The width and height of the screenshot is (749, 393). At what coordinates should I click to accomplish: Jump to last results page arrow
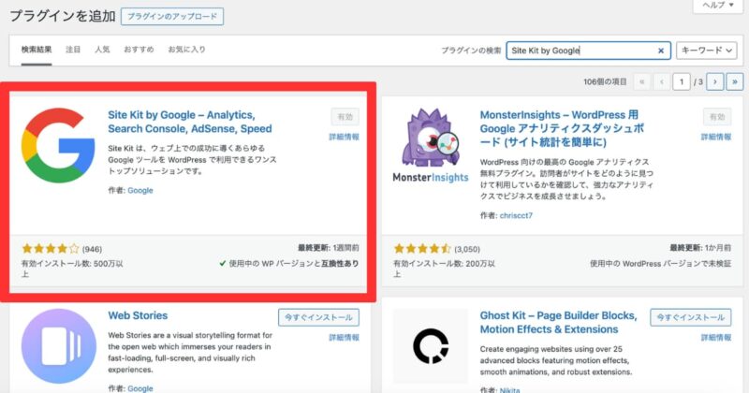coord(735,81)
